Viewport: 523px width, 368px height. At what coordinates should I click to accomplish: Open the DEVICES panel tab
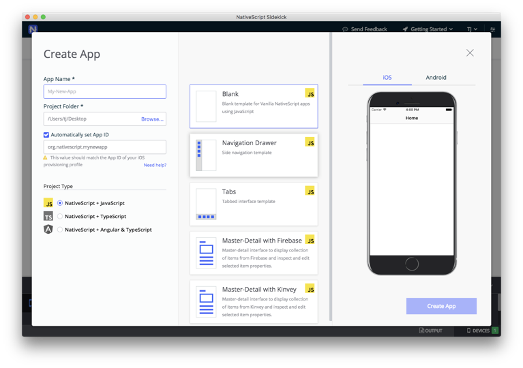point(478,331)
